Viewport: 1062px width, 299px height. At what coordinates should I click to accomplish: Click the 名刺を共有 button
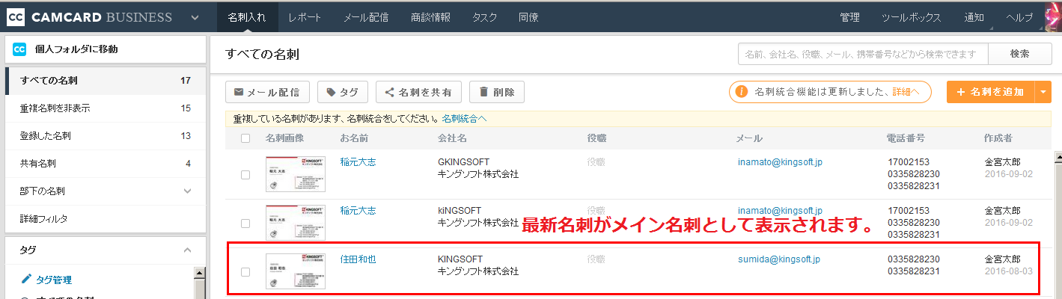(x=418, y=92)
